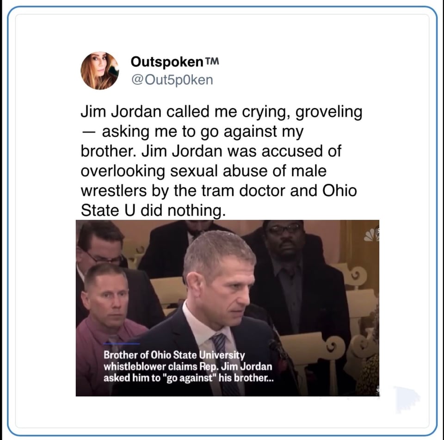This screenshot has height=440, width=444.
Task: Click the blue accent line above caption
Action: coord(122,344)
